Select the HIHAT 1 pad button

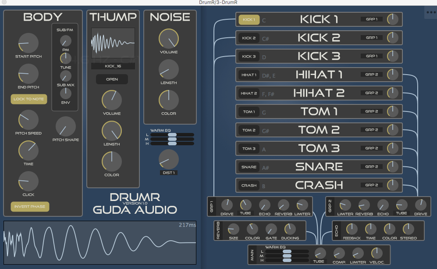coord(249,75)
